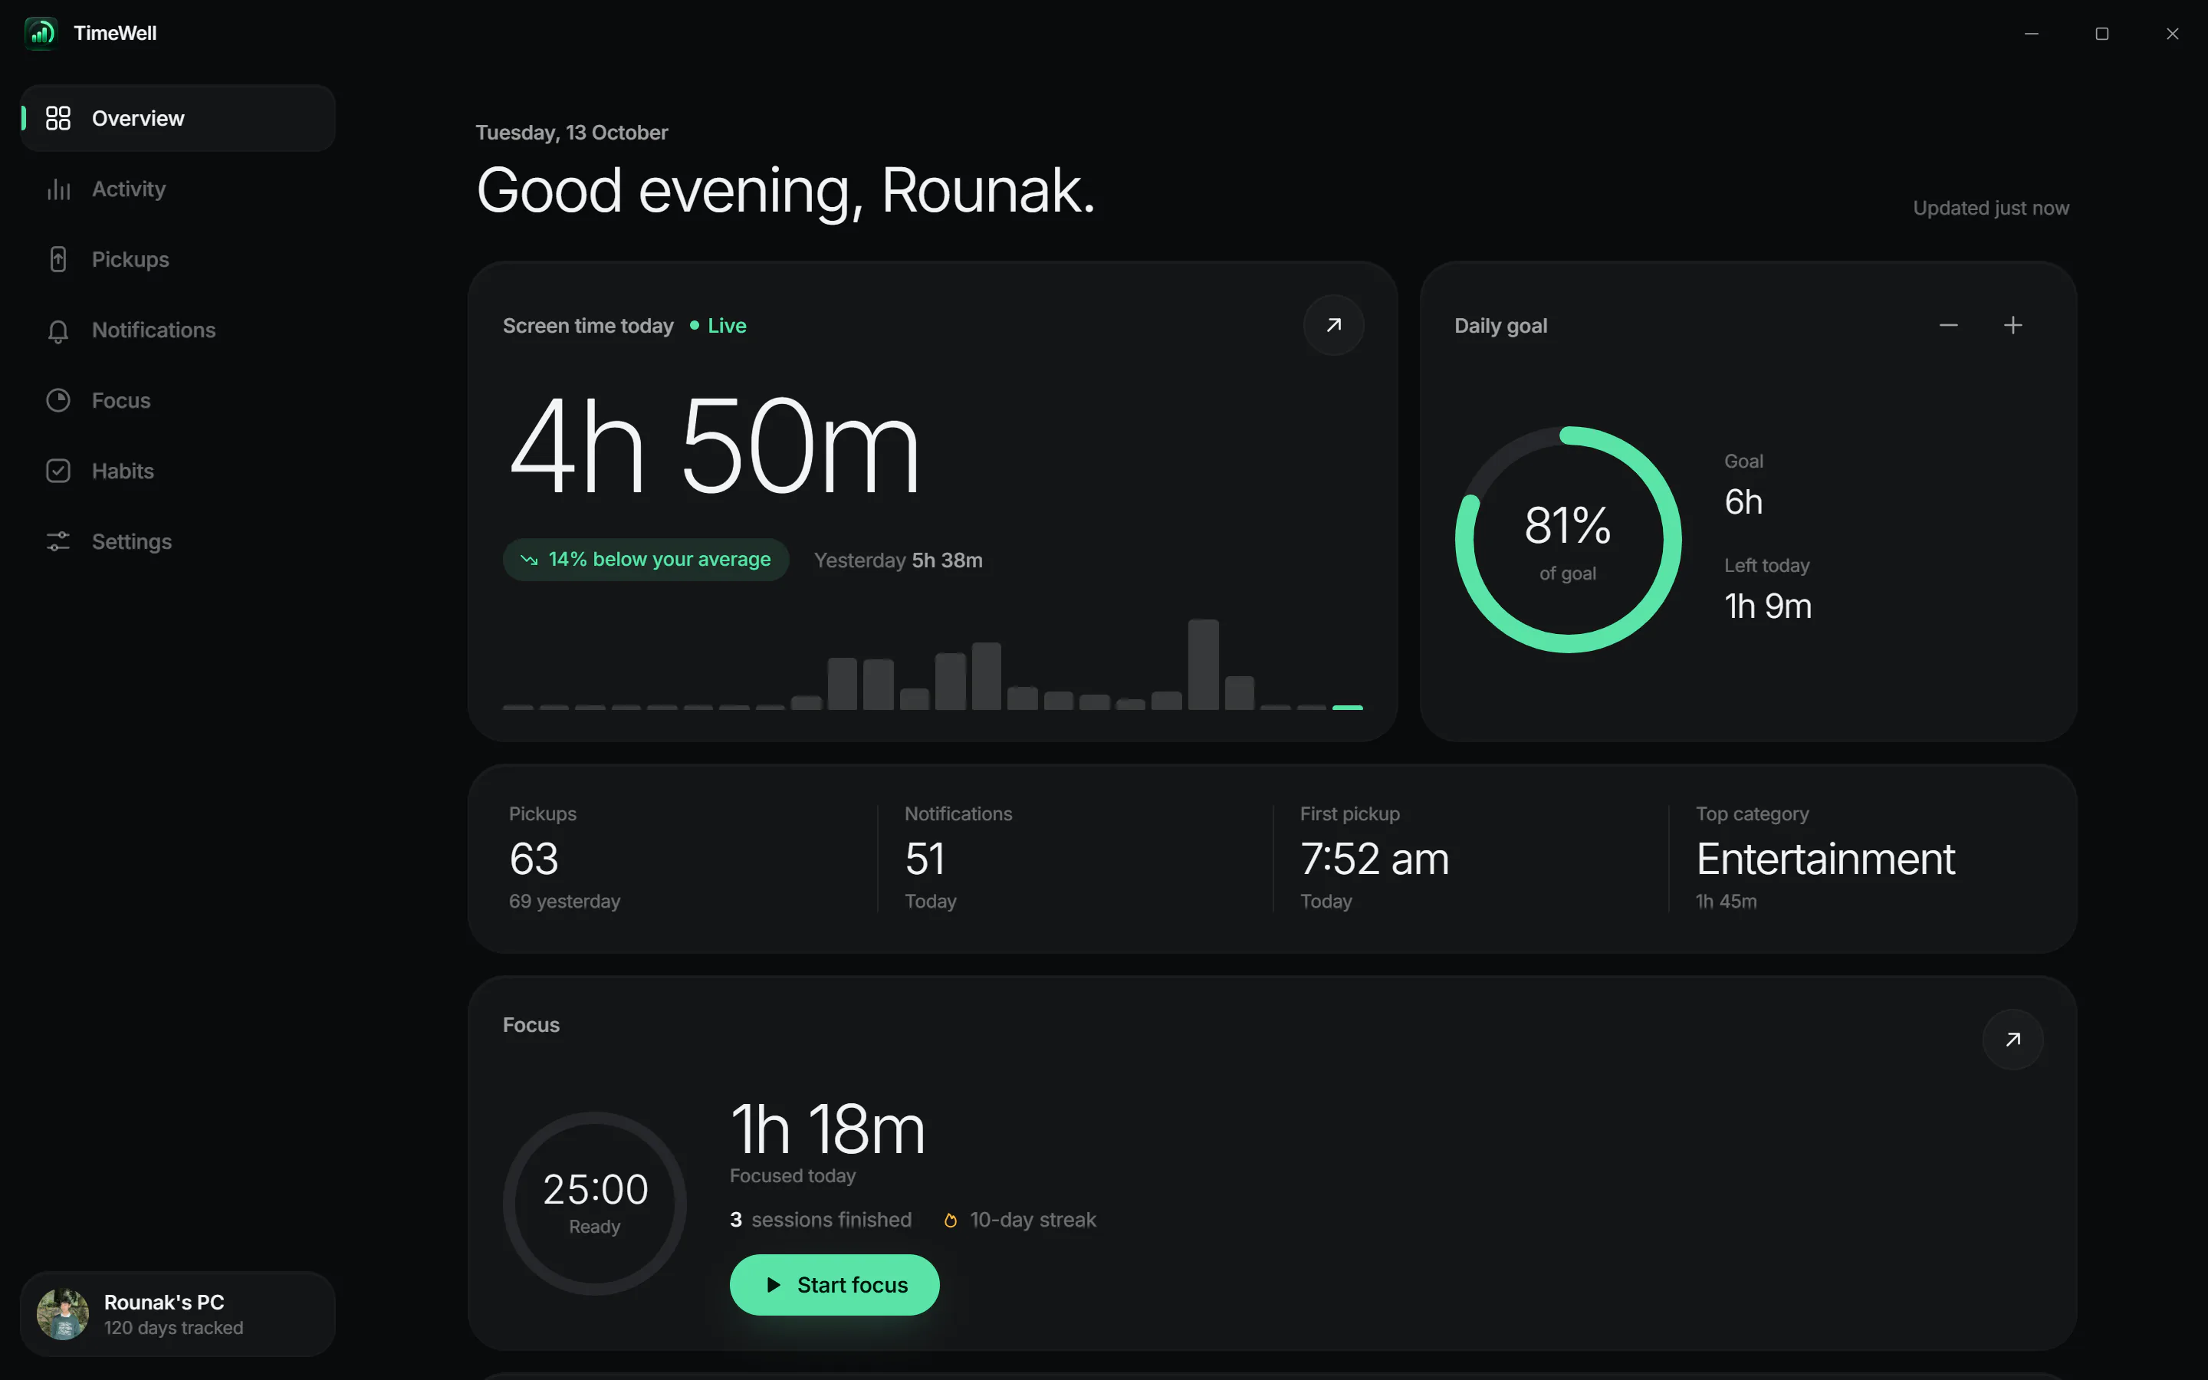Open Overview page from sidebar
Viewport: 2208px width, 1380px height.
point(178,119)
